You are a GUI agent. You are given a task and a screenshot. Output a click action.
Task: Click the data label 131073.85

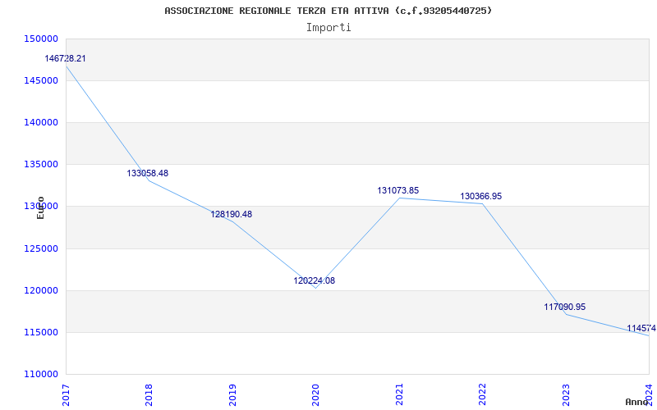click(398, 190)
